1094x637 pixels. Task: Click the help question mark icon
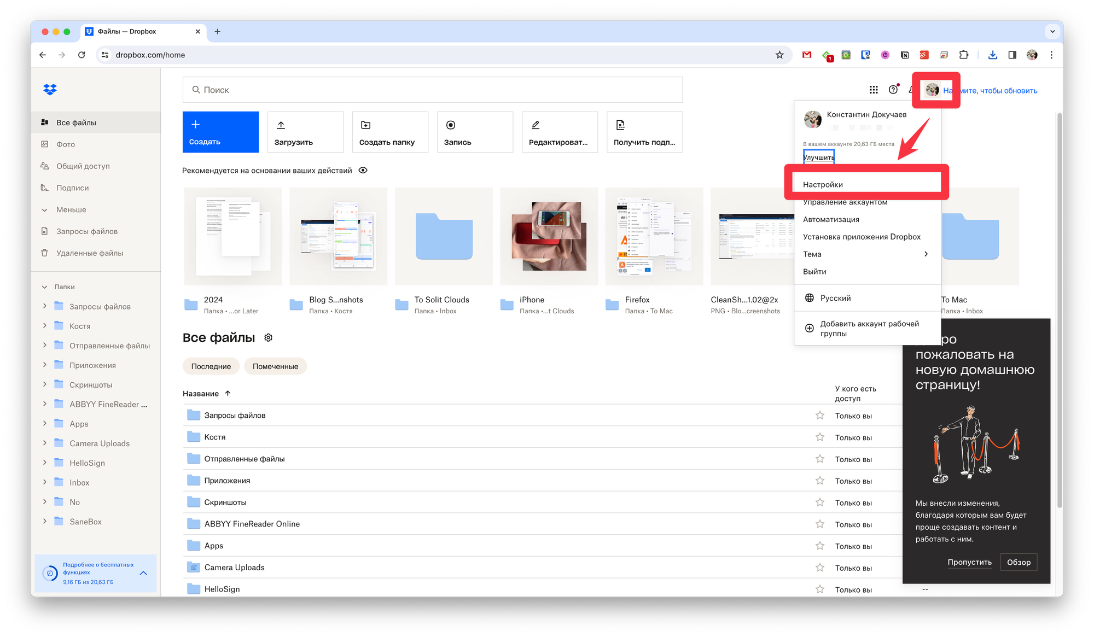click(x=893, y=90)
